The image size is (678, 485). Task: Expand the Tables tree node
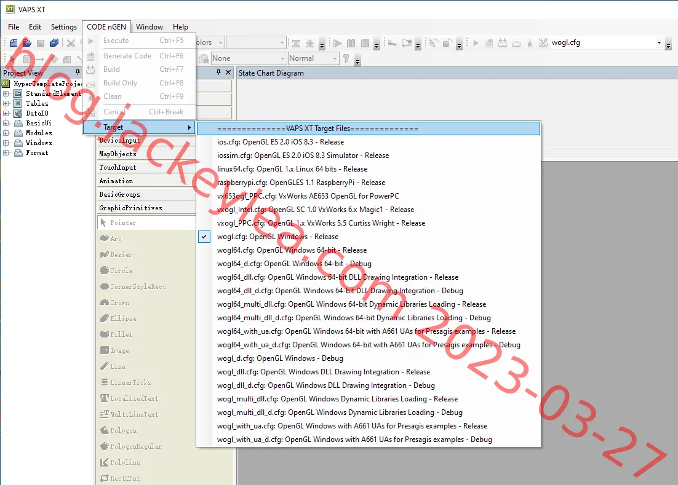click(6, 104)
